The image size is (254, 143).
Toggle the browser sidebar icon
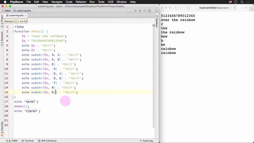[188, 8]
